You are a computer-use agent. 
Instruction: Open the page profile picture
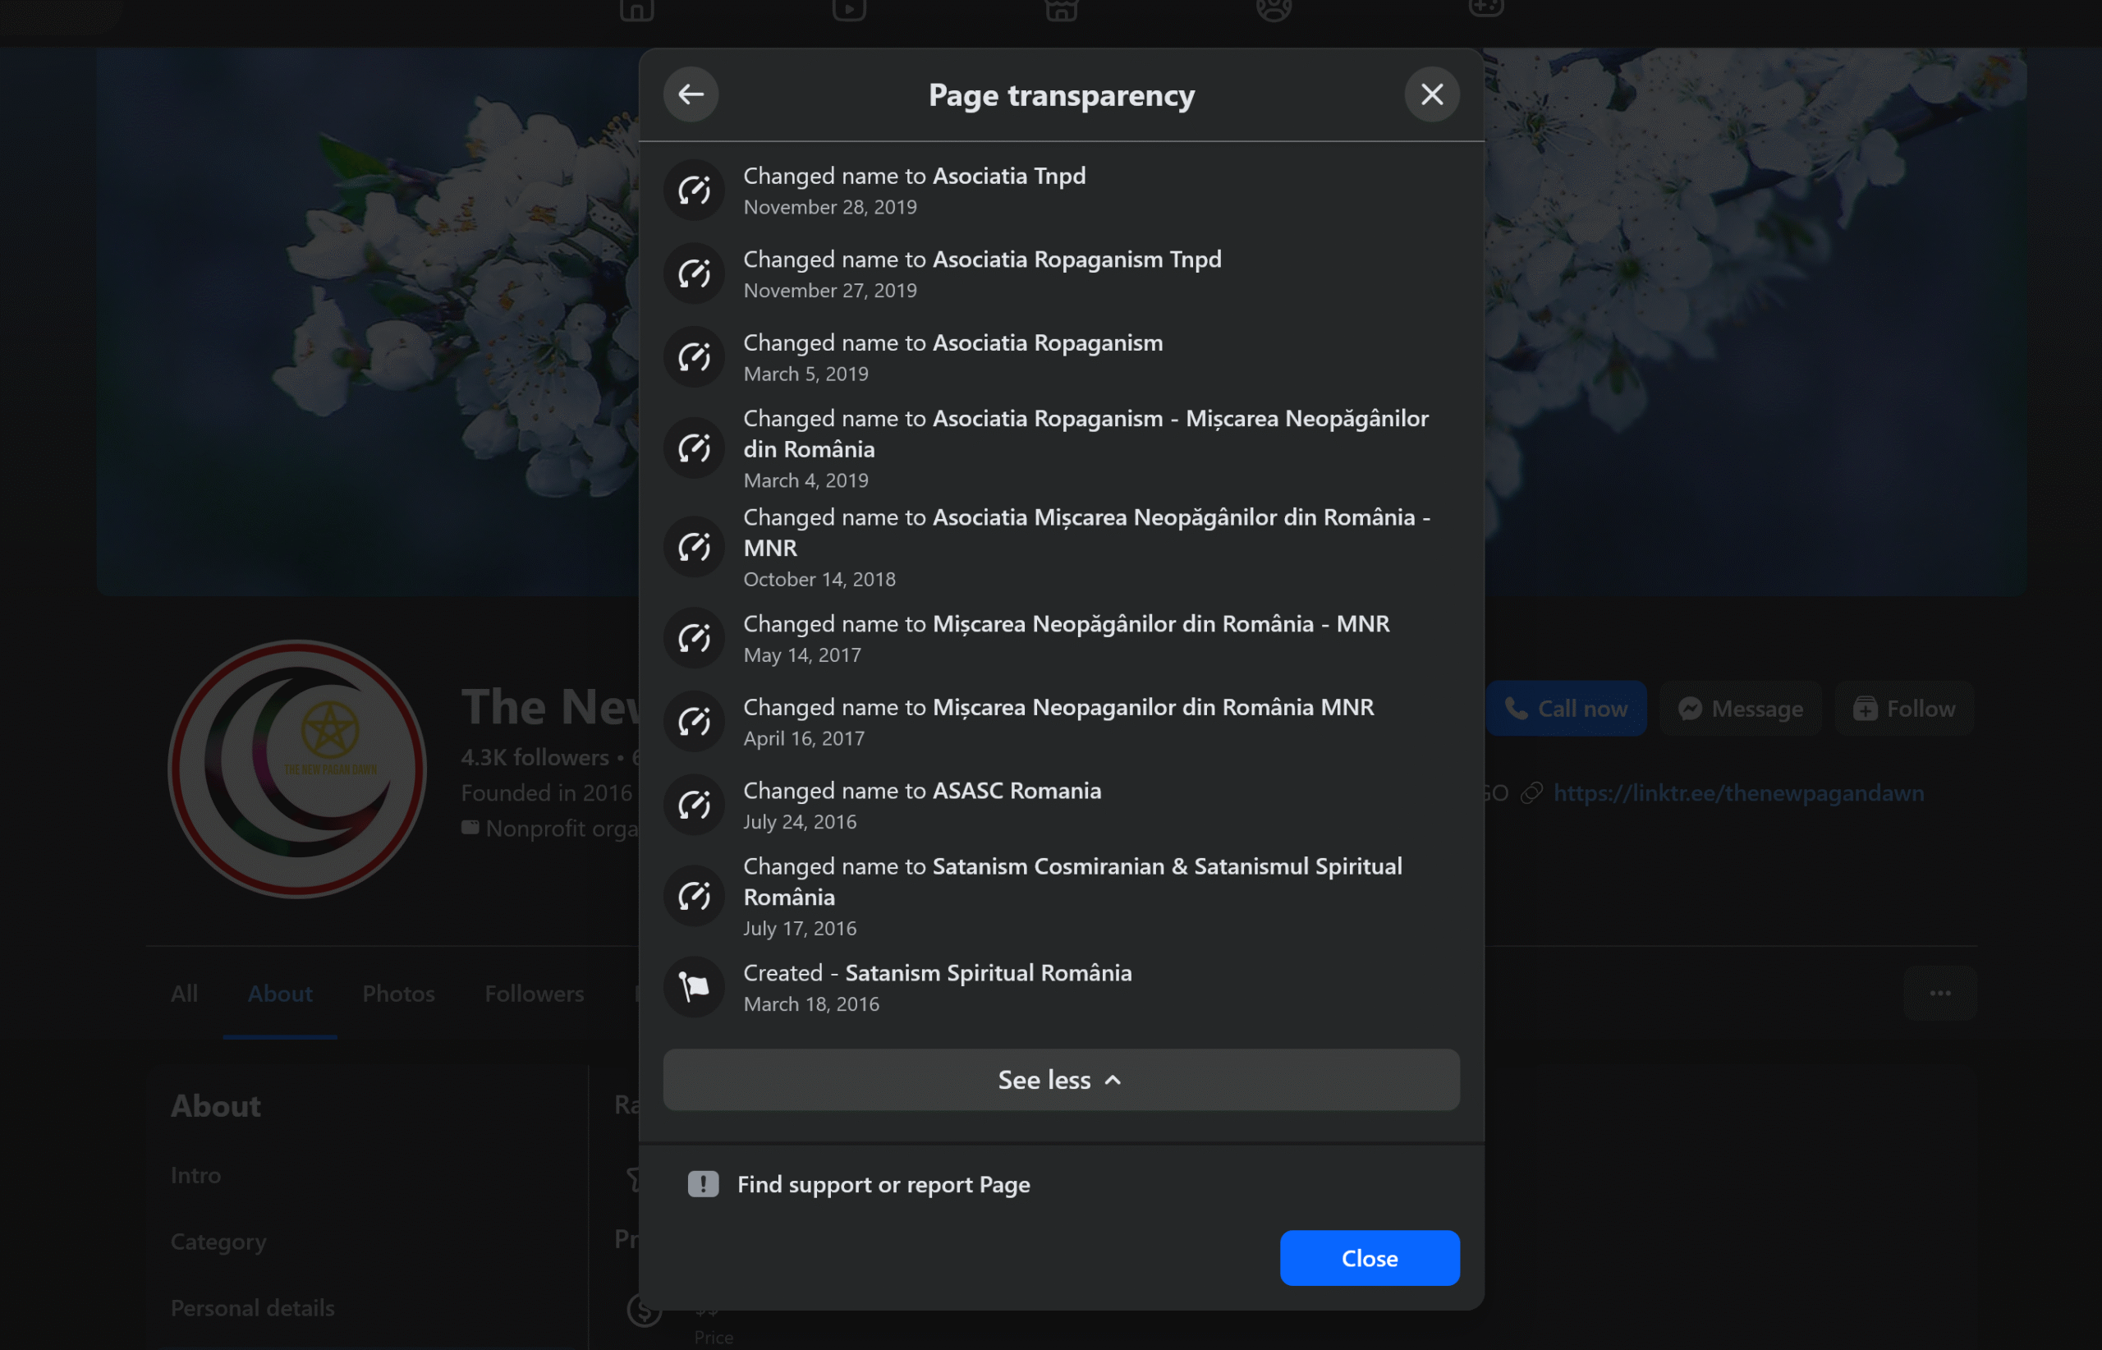(297, 769)
